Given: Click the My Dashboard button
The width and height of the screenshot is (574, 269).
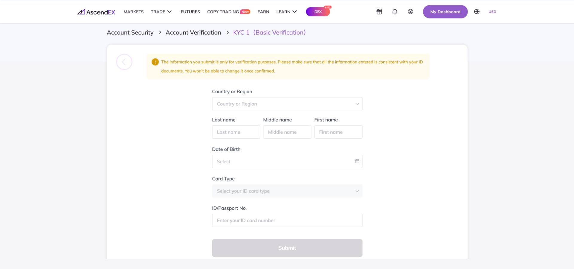Looking at the screenshot, I should (445, 12).
